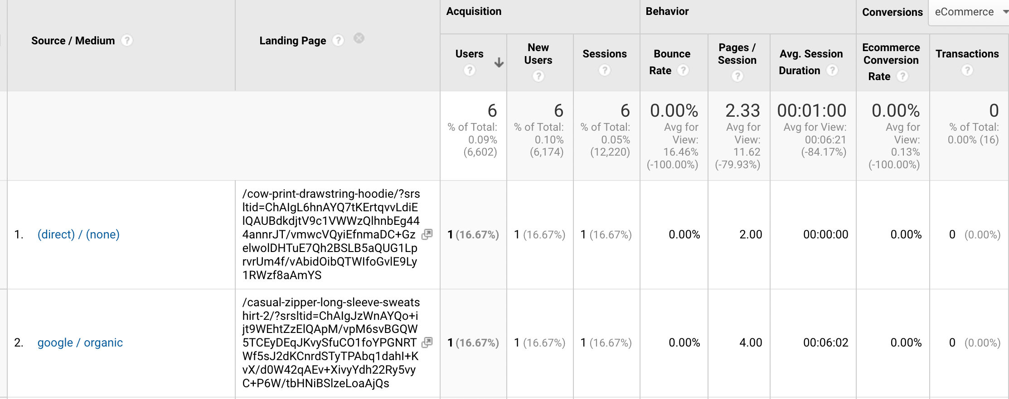Click the help icon under New Users
Viewport: 1009px width, 399px height.
point(538,76)
